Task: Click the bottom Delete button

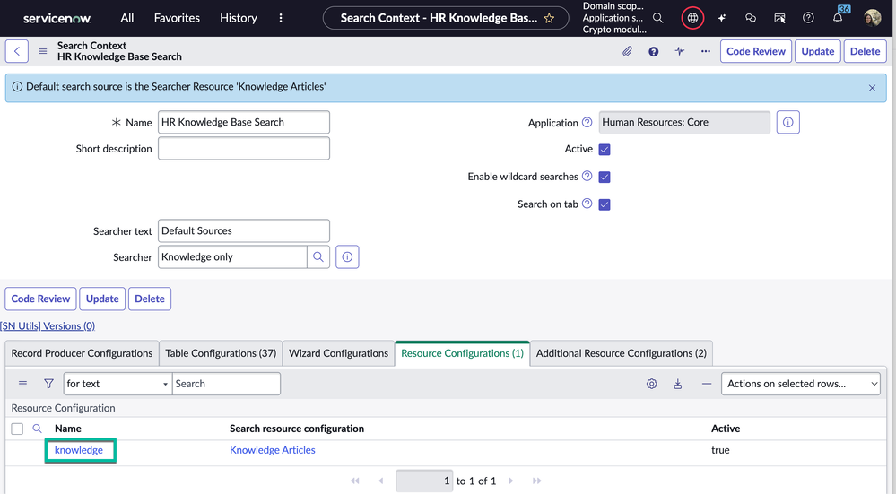Action: [x=150, y=299]
